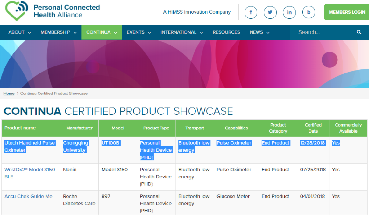369x215 pixels.
Task: Open the Utech Handheld Pulse Oximeter link
Action: click(30, 146)
